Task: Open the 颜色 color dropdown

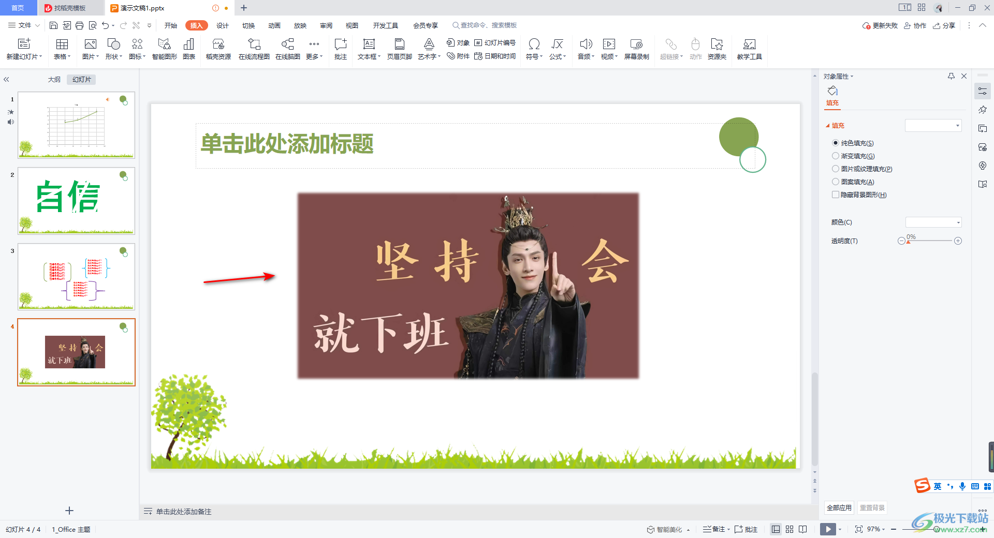Action: (933, 222)
